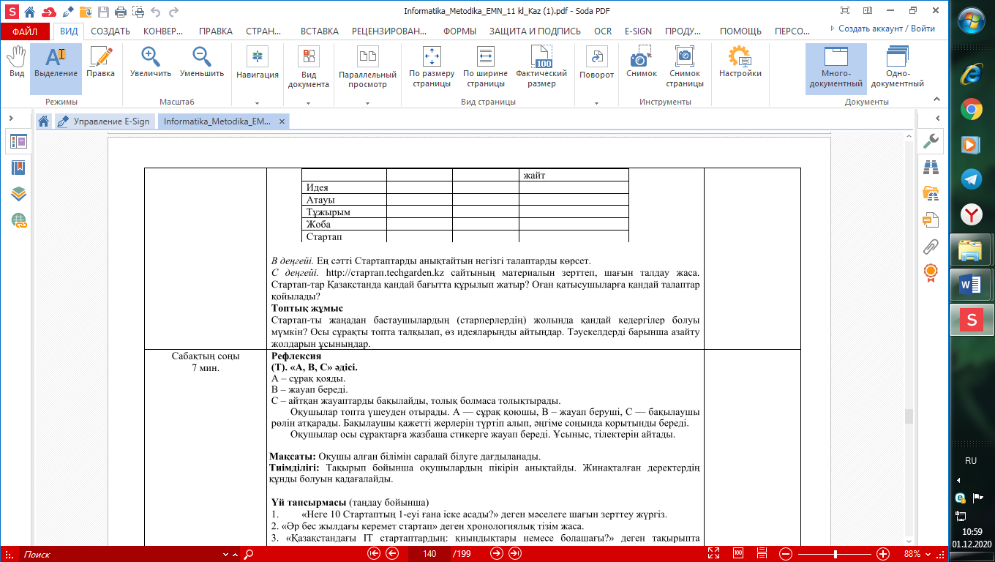The height and width of the screenshot is (562, 995).
Task: Capture a Снимок страницы page snapshot
Action: click(685, 67)
